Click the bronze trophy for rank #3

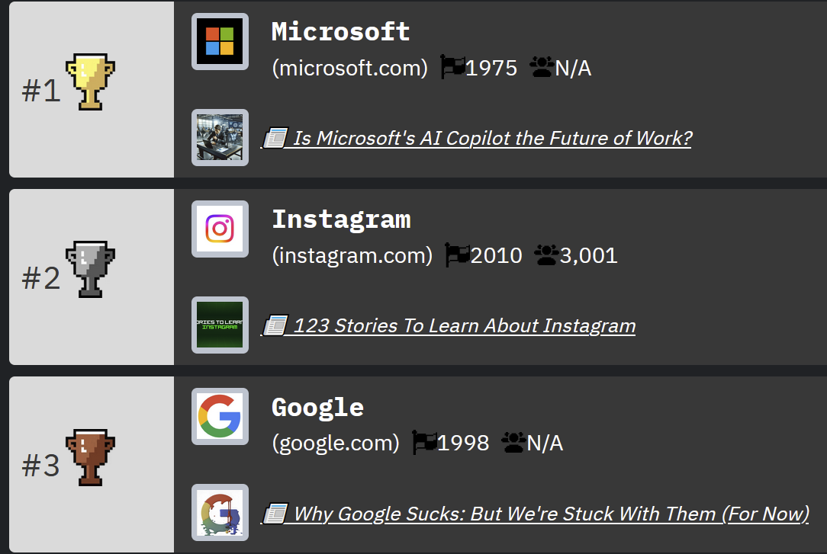point(90,457)
